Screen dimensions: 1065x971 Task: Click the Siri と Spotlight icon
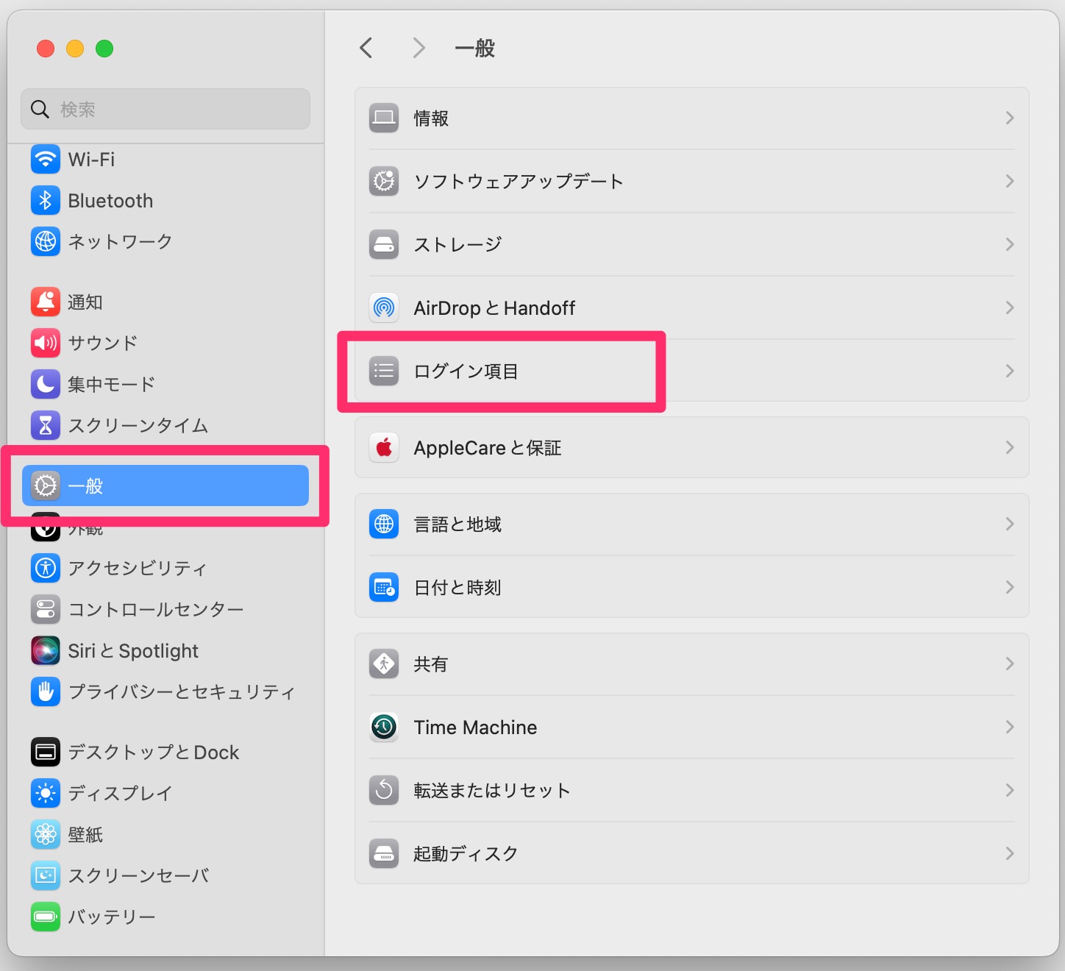point(46,650)
